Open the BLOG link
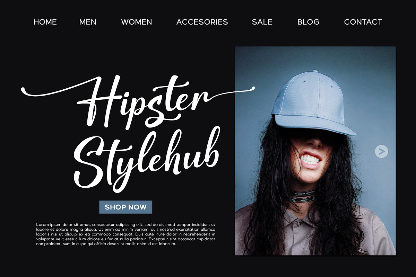 [308, 22]
